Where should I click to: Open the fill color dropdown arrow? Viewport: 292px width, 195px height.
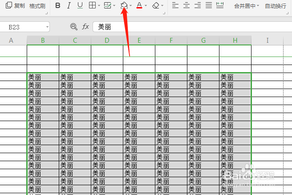[130, 6]
